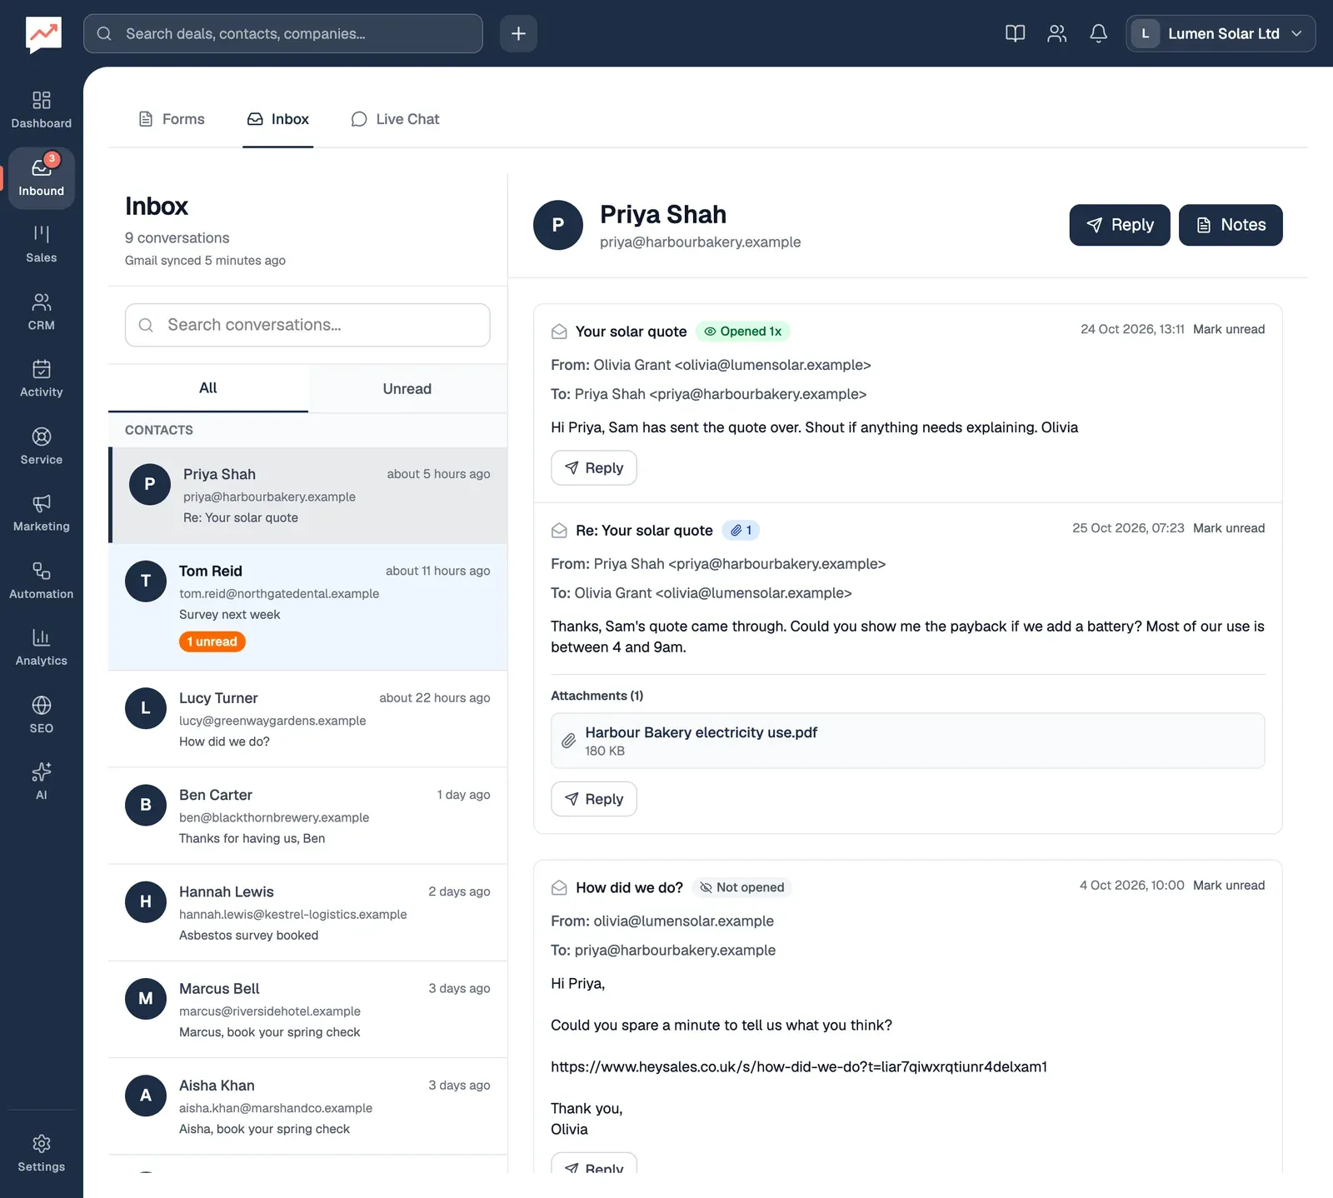View Analytics in the sidebar

pos(42,646)
